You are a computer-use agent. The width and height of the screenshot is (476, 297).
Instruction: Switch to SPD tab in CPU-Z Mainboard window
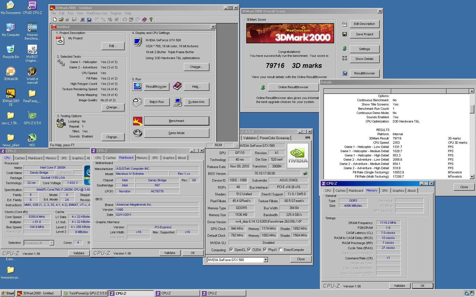(x=155, y=158)
